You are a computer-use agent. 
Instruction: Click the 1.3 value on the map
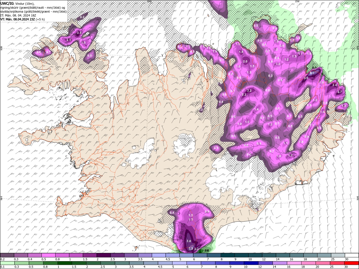[270, 125]
